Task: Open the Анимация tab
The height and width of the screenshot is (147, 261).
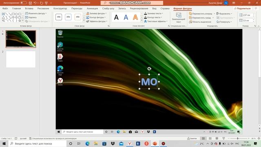Action: pyautogui.click(x=92, y=8)
